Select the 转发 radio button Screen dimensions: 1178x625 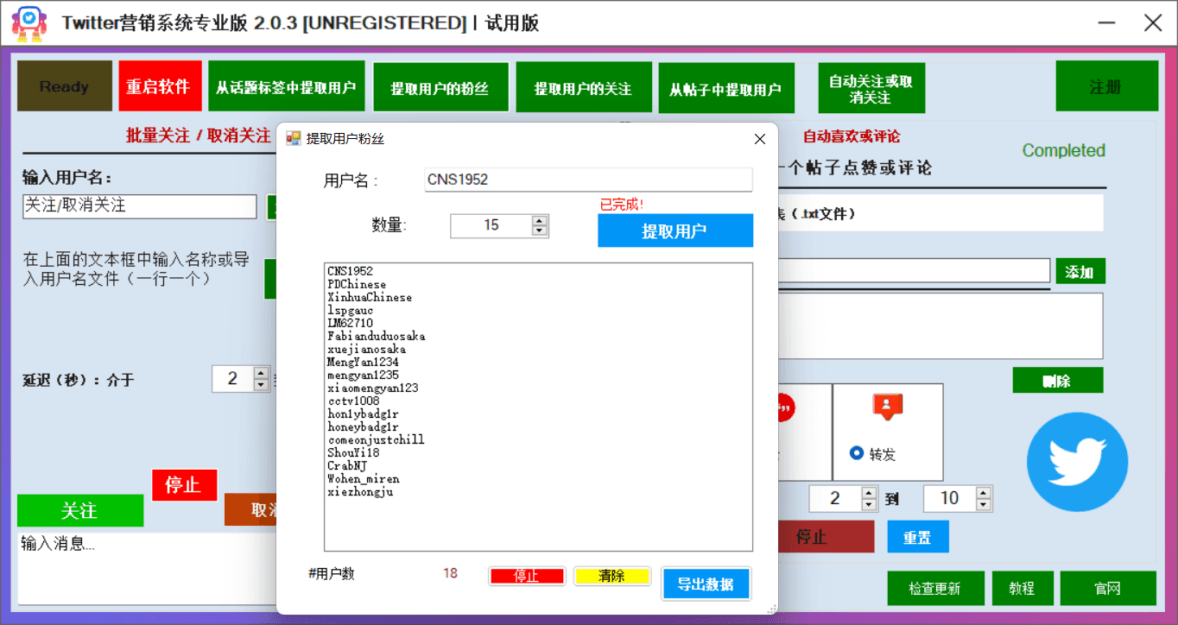tap(857, 452)
